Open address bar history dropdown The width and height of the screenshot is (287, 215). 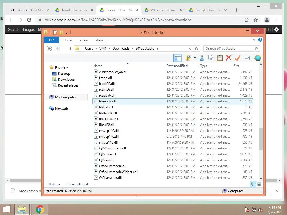[190, 49]
